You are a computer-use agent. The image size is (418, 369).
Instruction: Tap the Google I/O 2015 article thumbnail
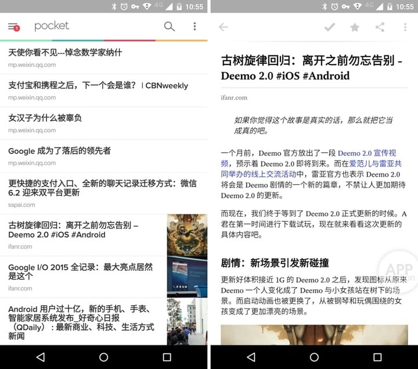(x=187, y=277)
